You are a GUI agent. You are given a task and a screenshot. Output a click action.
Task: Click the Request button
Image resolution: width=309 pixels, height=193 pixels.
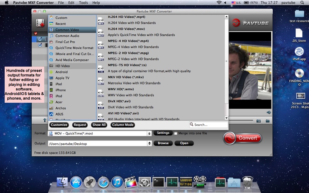pyautogui.click(x=80, y=125)
